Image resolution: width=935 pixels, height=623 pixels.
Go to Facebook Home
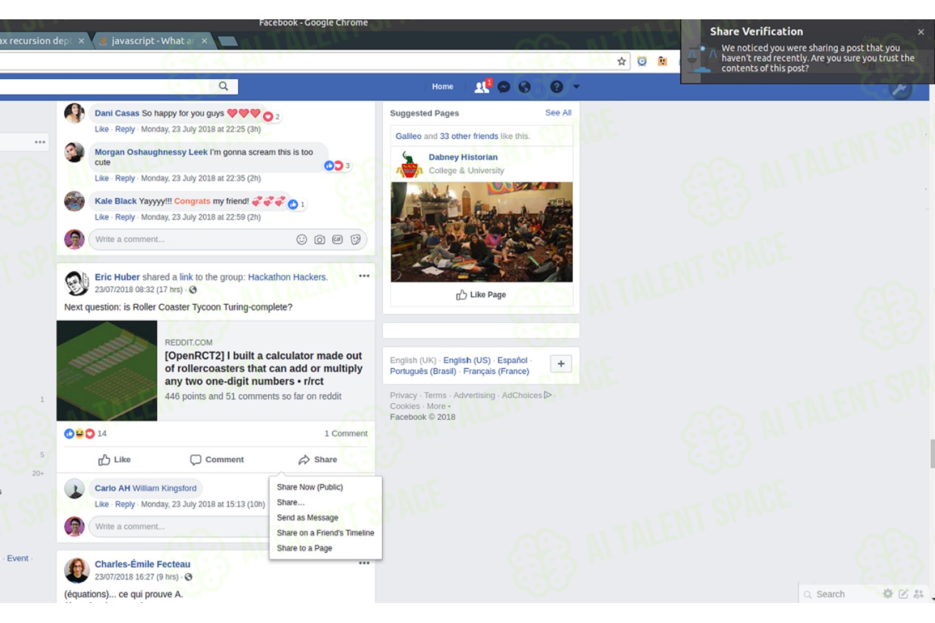tap(443, 87)
